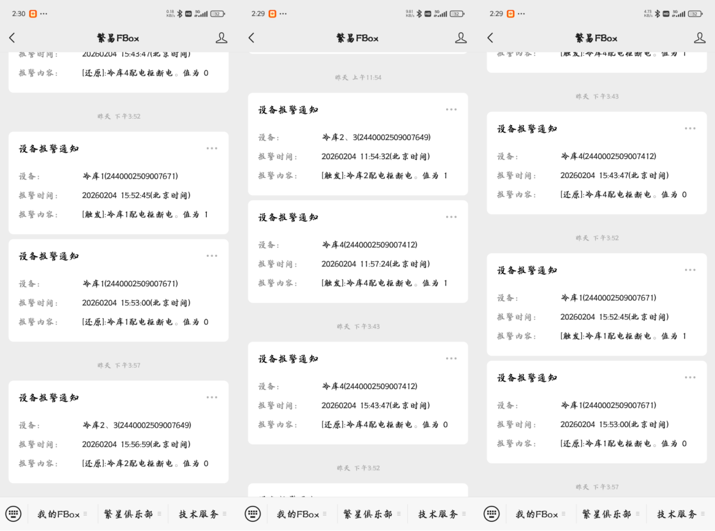Open the account profile icon on the middle screen

461,38
